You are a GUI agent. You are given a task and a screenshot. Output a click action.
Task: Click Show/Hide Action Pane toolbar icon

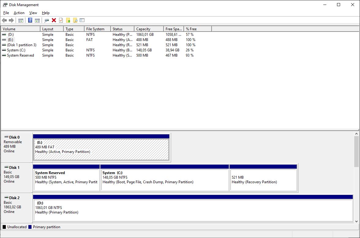click(x=37, y=20)
